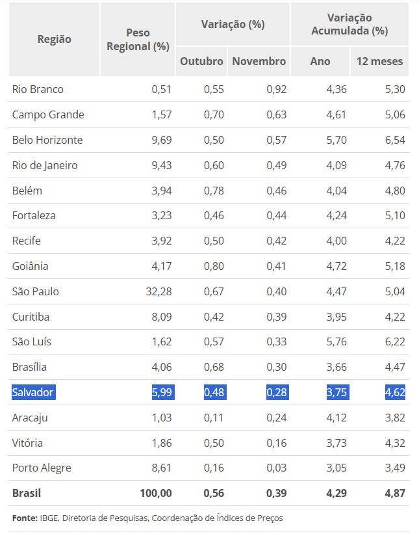Click the Rio Branco region cell

[38, 89]
